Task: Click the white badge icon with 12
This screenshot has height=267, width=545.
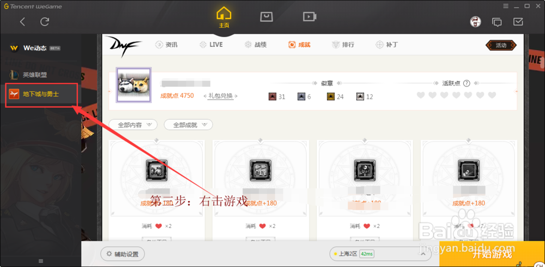Action: click(x=360, y=96)
